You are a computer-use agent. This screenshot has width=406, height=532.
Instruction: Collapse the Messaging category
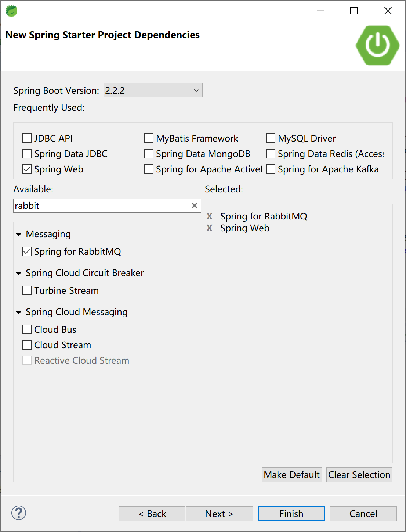tap(19, 235)
